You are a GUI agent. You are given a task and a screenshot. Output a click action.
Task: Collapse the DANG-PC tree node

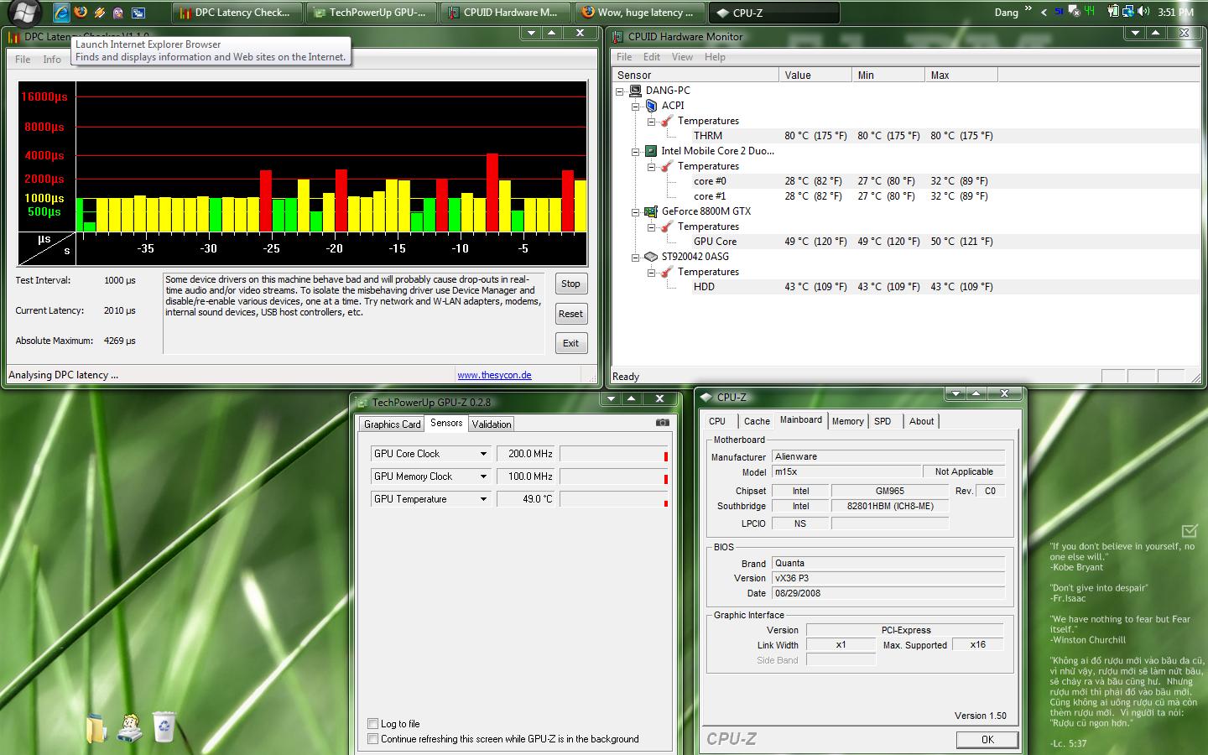621,91
